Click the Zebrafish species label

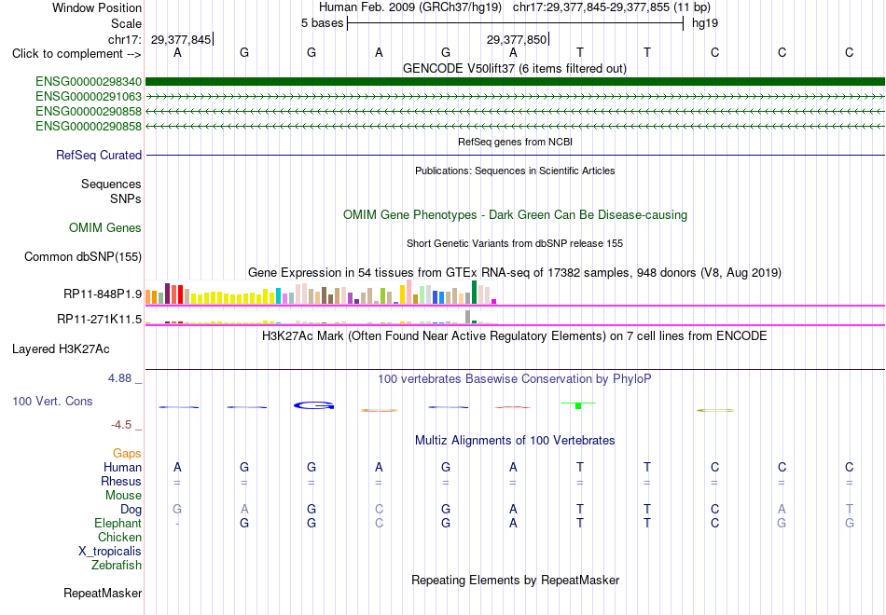point(117,566)
